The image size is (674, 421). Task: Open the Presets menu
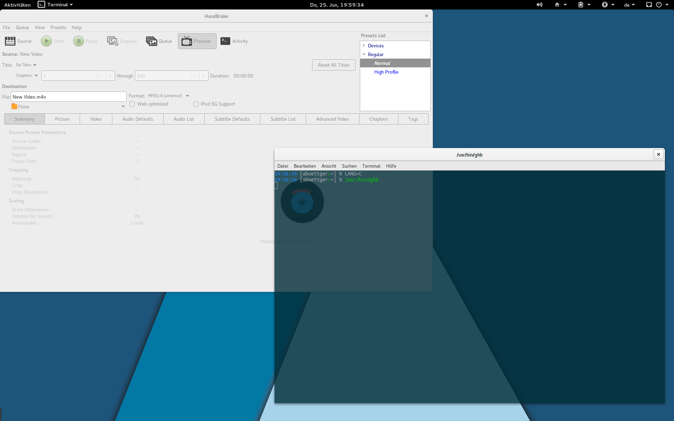[x=58, y=27]
